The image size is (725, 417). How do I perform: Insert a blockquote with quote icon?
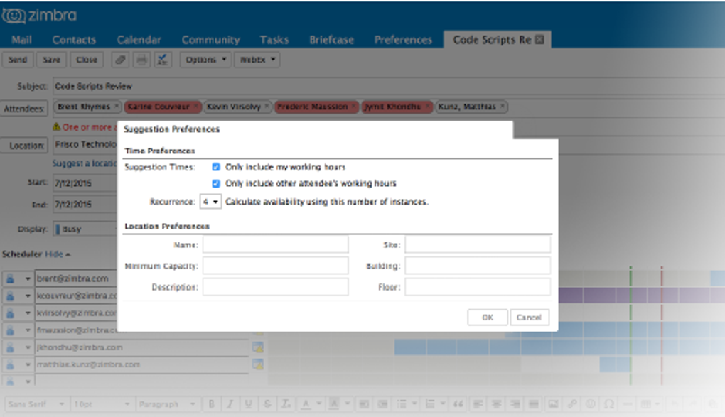[x=458, y=404]
